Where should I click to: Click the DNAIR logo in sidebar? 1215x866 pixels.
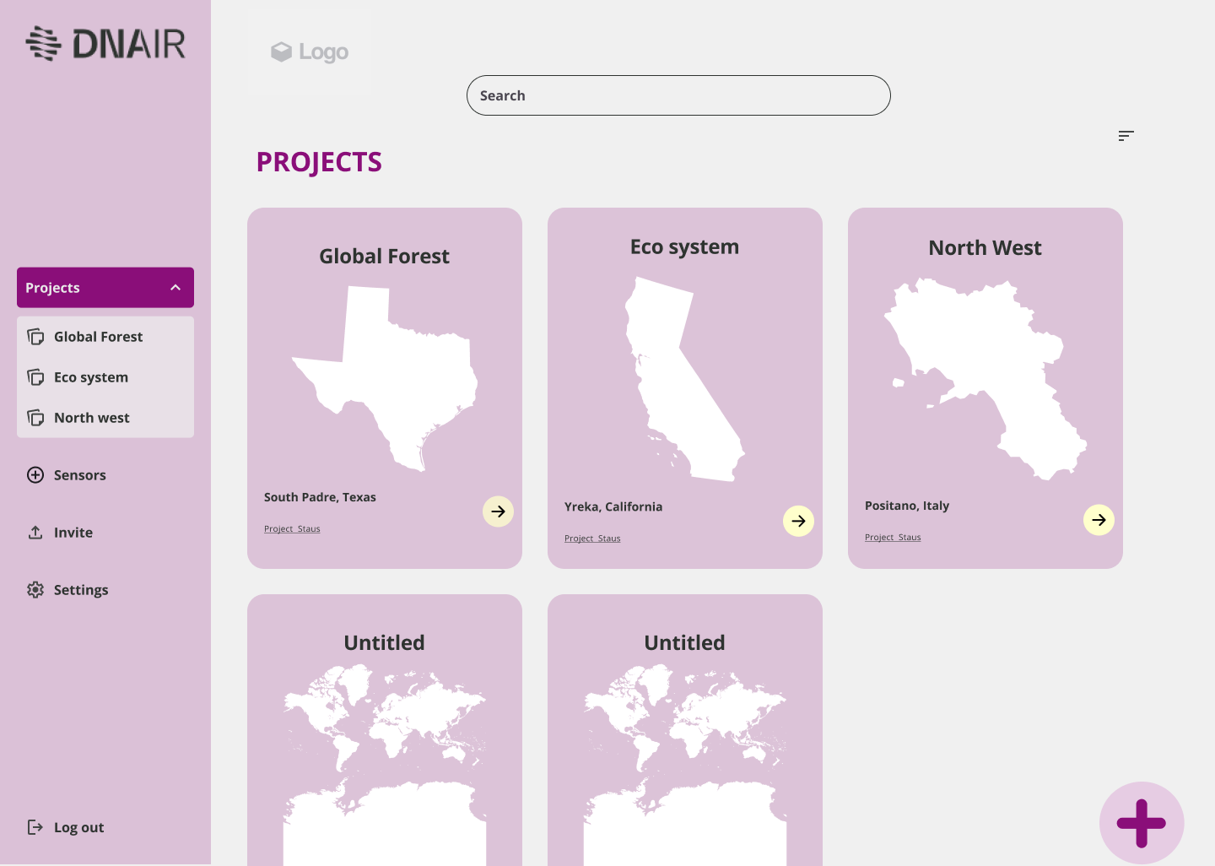coord(105,44)
